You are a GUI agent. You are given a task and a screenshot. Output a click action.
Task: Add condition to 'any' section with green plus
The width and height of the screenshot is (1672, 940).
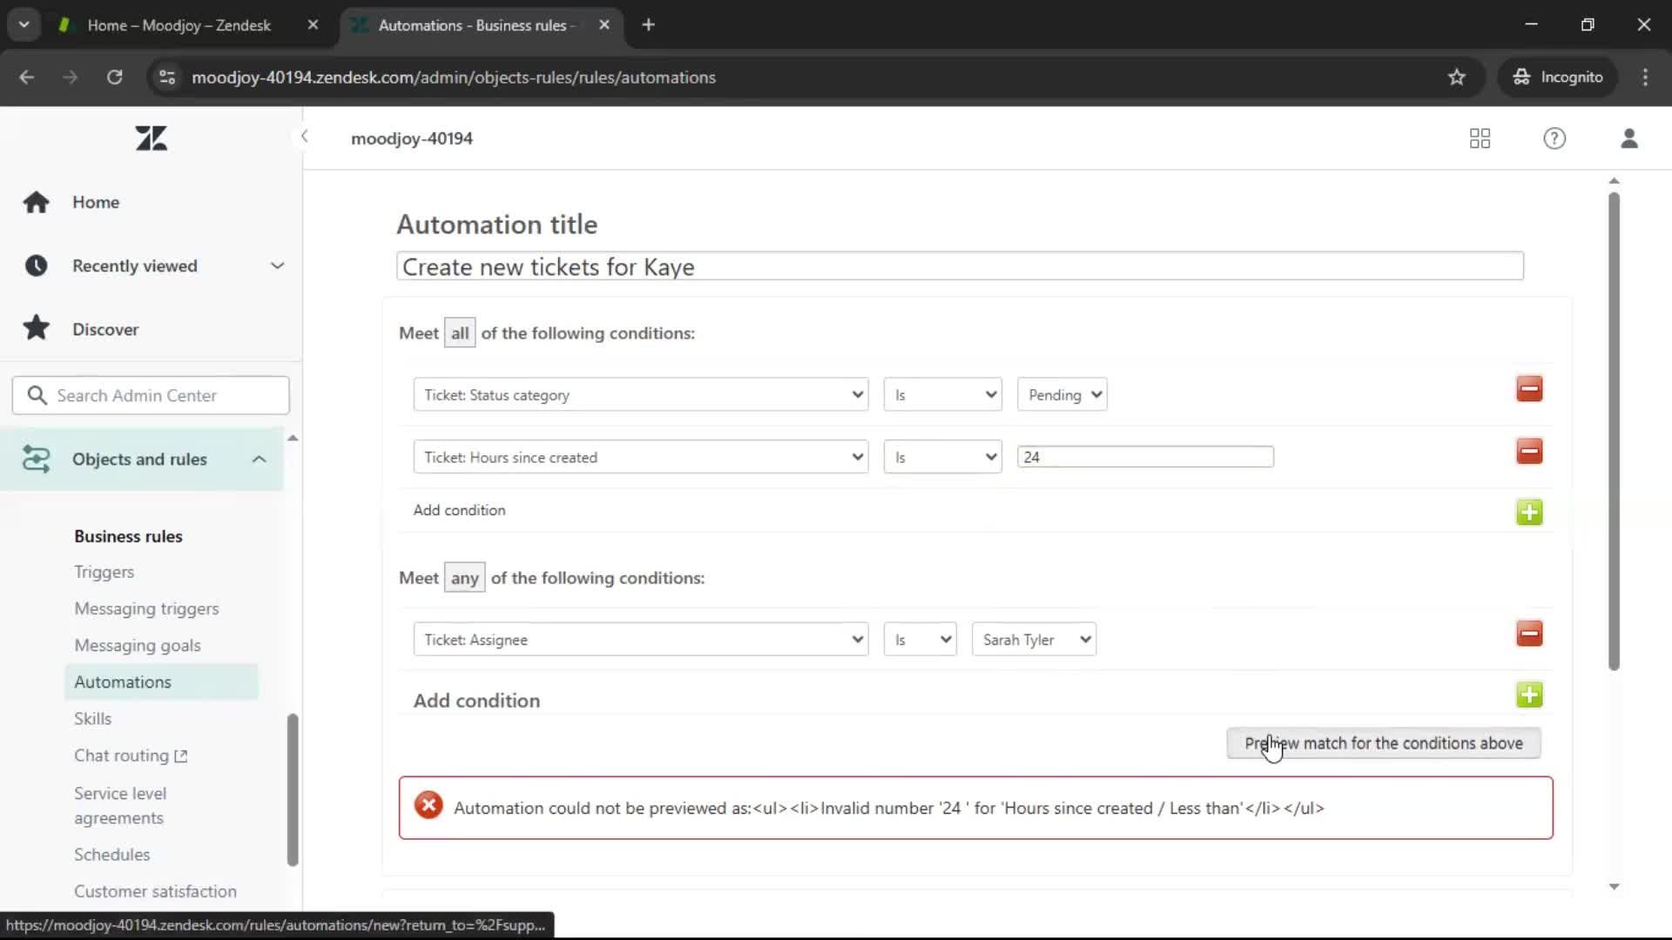click(1529, 695)
